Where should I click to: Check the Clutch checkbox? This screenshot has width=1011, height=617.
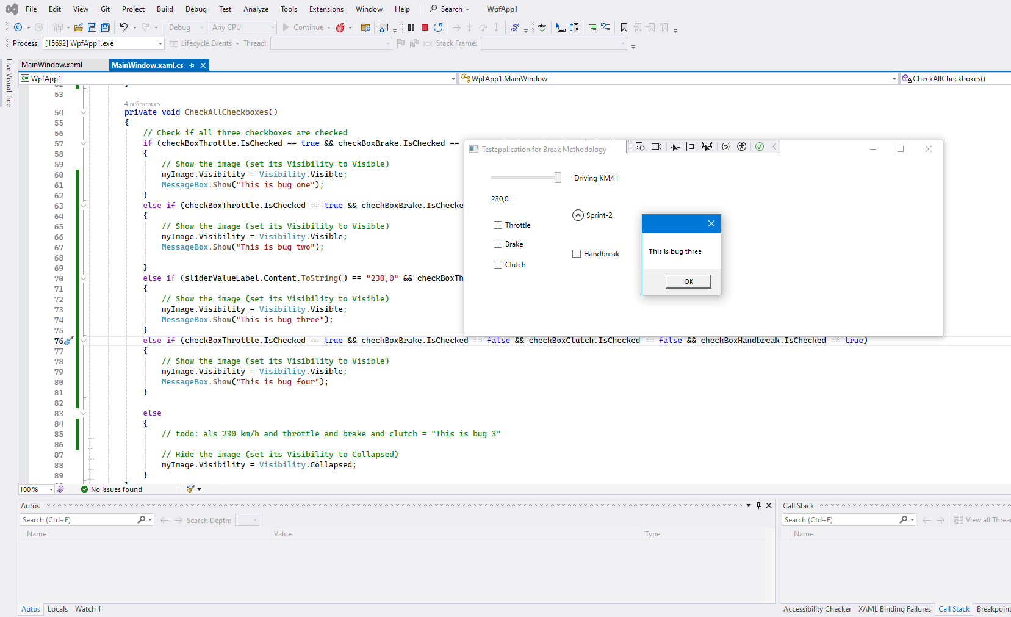click(x=498, y=265)
